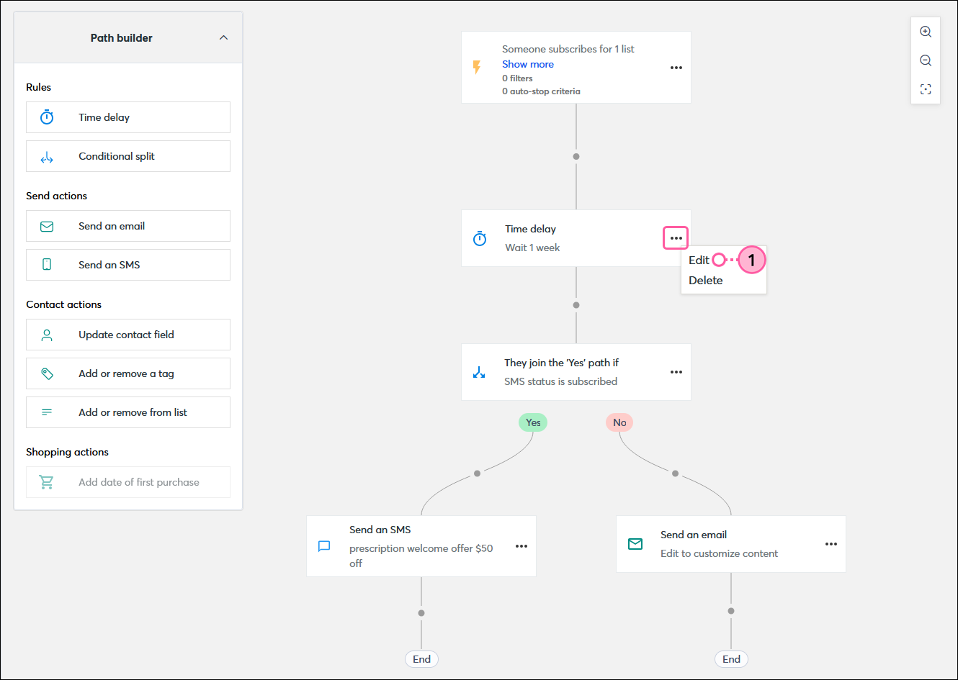
Task: Click the trigger lightning bolt icon
Action: [x=476, y=67]
